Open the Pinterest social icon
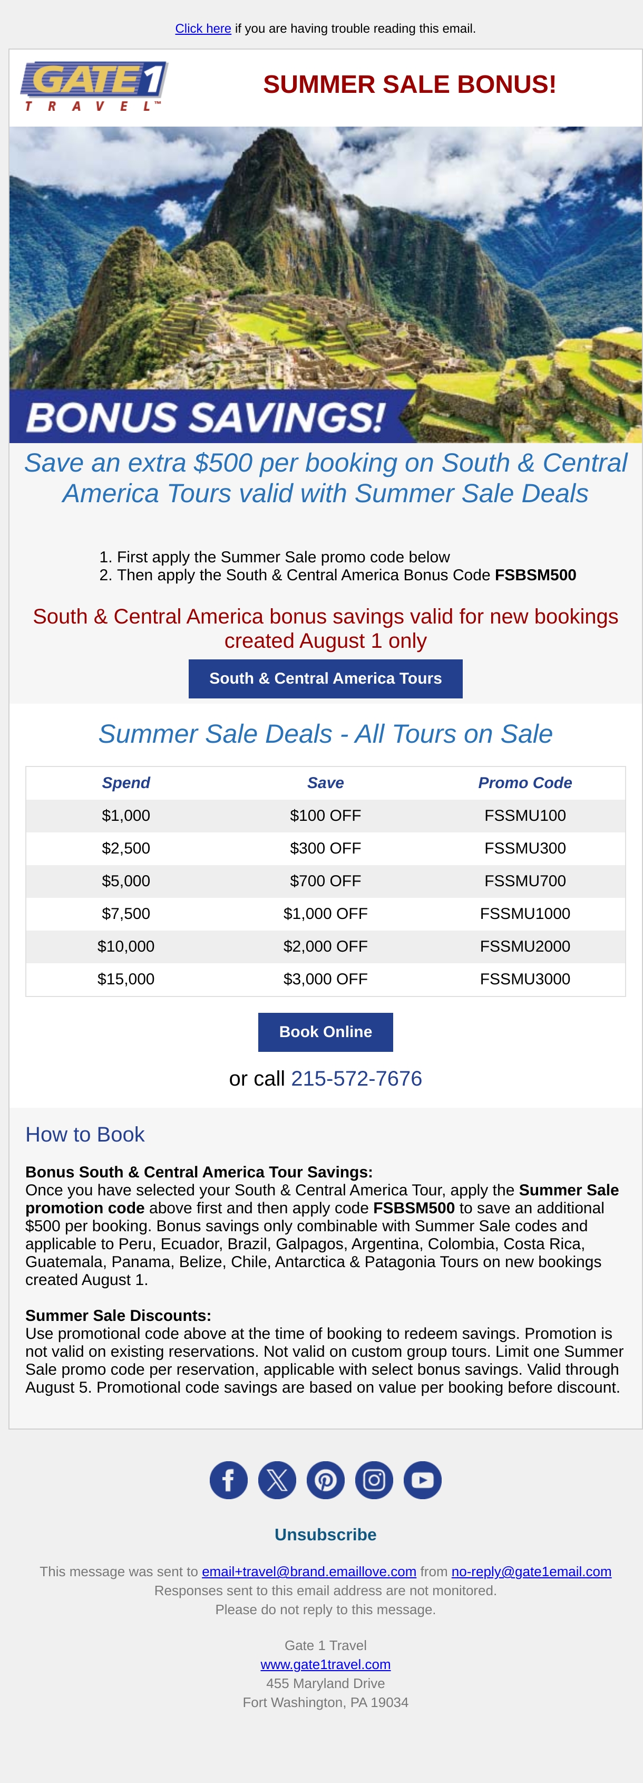This screenshot has height=1783, width=643. coord(326,1480)
